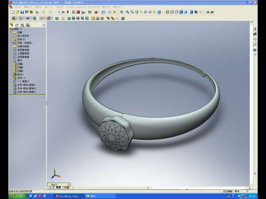Switch display to Hidden Lines Visible
The image size is (266, 199).
point(172,12)
